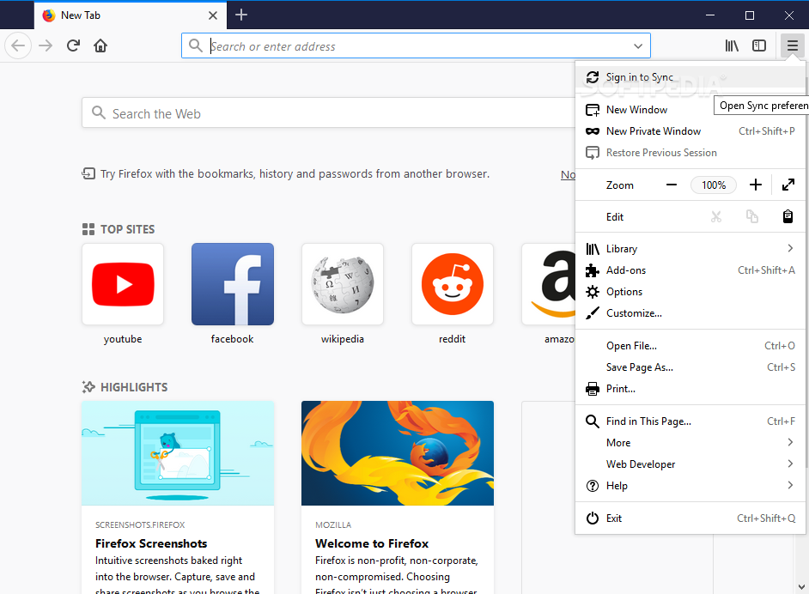Select Restore Previous Session
This screenshot has width=809, height=594.
[x=690, y=153]
